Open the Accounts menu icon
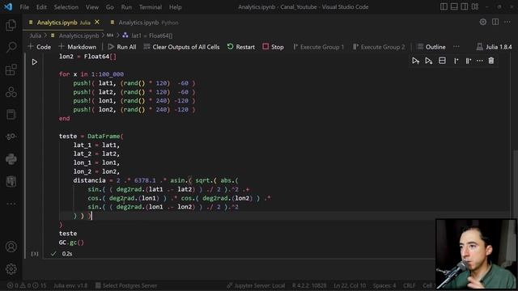 pyautogui.click(x=11, y=247)
